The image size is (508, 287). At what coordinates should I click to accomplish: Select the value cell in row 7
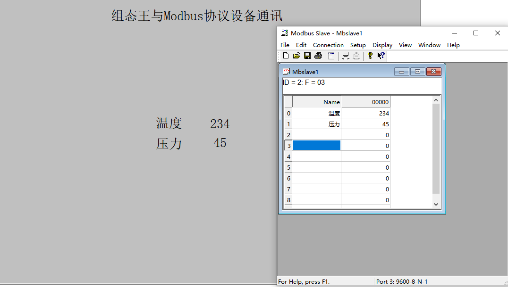[x=365, y=189]
